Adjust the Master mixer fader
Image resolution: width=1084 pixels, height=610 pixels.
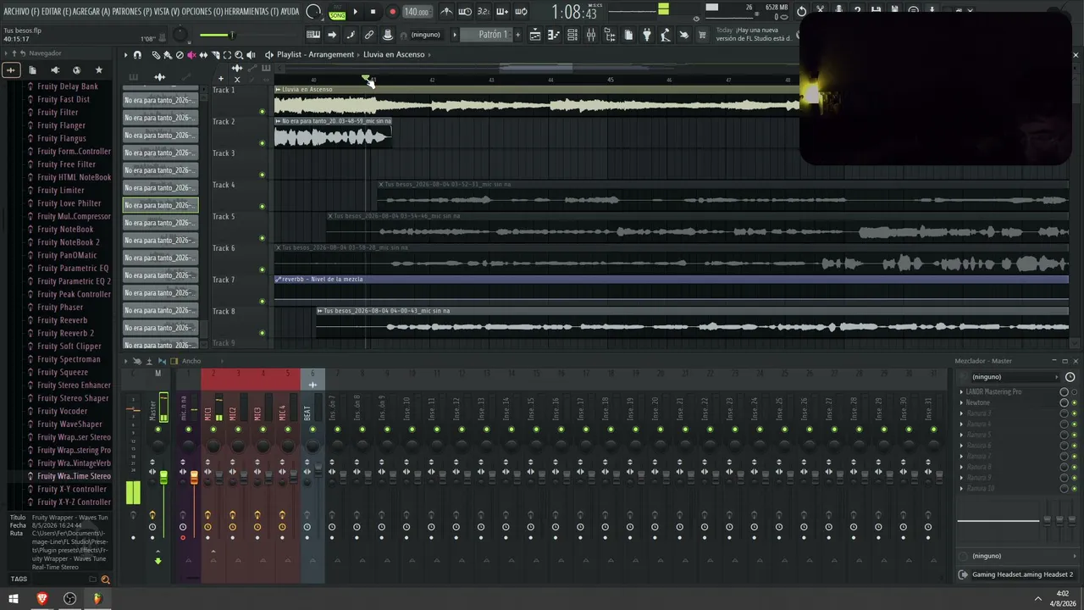pyautogui.click(x=163, y=478)
